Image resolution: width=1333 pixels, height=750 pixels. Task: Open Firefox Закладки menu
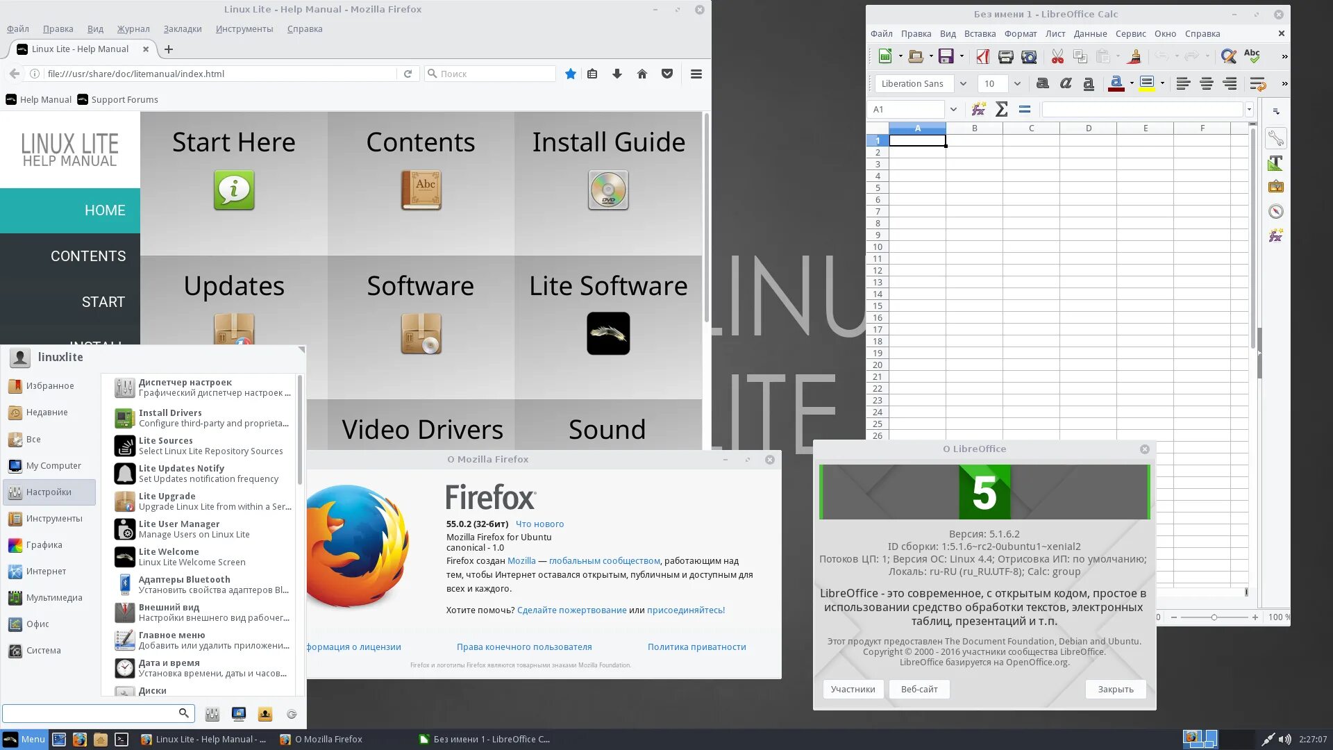pyautogui.click(x=183, y=28)
